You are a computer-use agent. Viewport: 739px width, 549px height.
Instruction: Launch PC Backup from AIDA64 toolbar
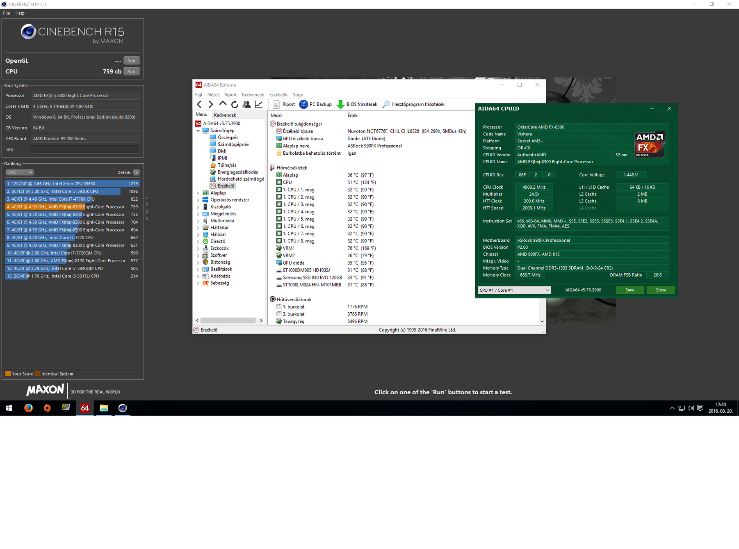(316, 104)
